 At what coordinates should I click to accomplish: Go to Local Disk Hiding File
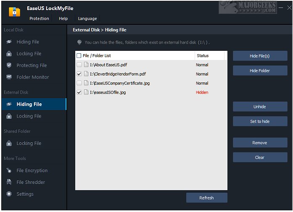34,42
